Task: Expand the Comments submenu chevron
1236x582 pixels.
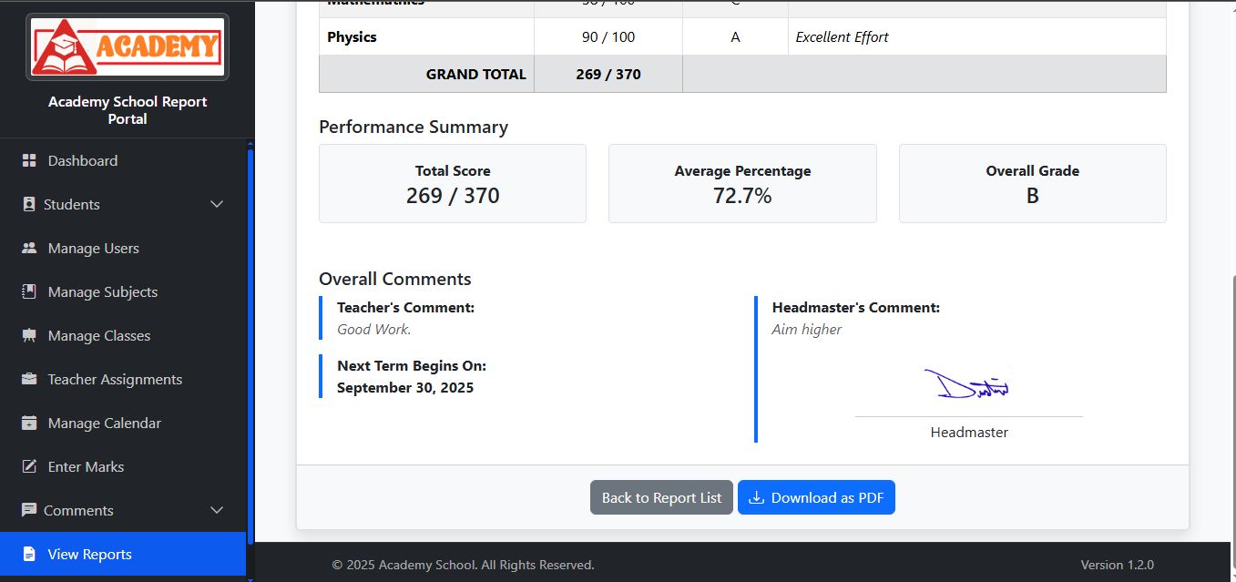Action: coord(217,510)
